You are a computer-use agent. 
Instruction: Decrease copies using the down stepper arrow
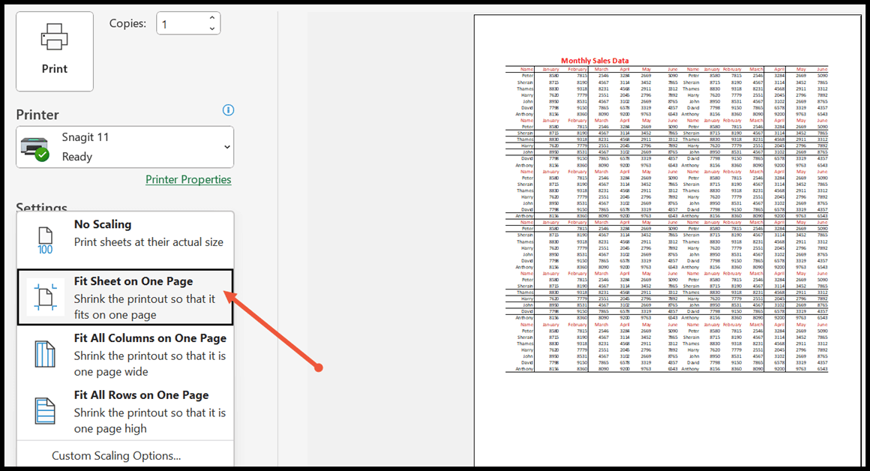pos(211,28)
